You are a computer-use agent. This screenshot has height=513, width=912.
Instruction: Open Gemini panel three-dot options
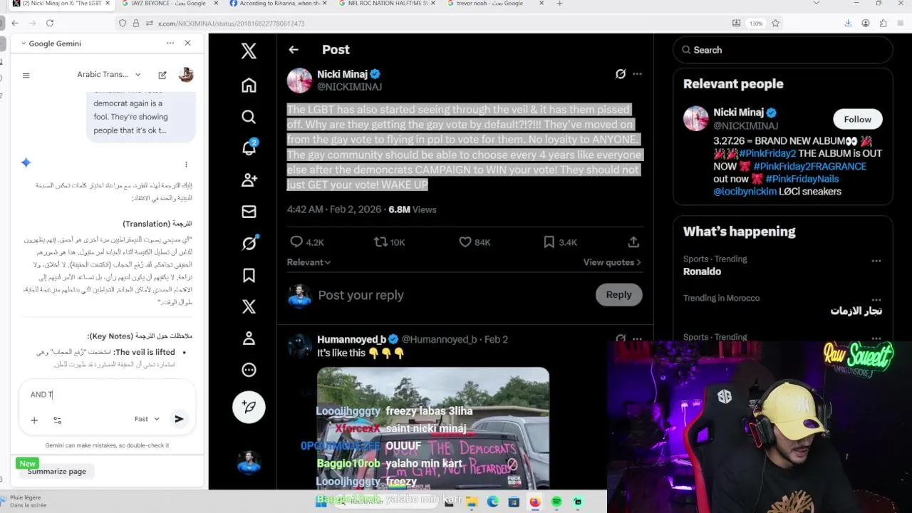point(170,43)
